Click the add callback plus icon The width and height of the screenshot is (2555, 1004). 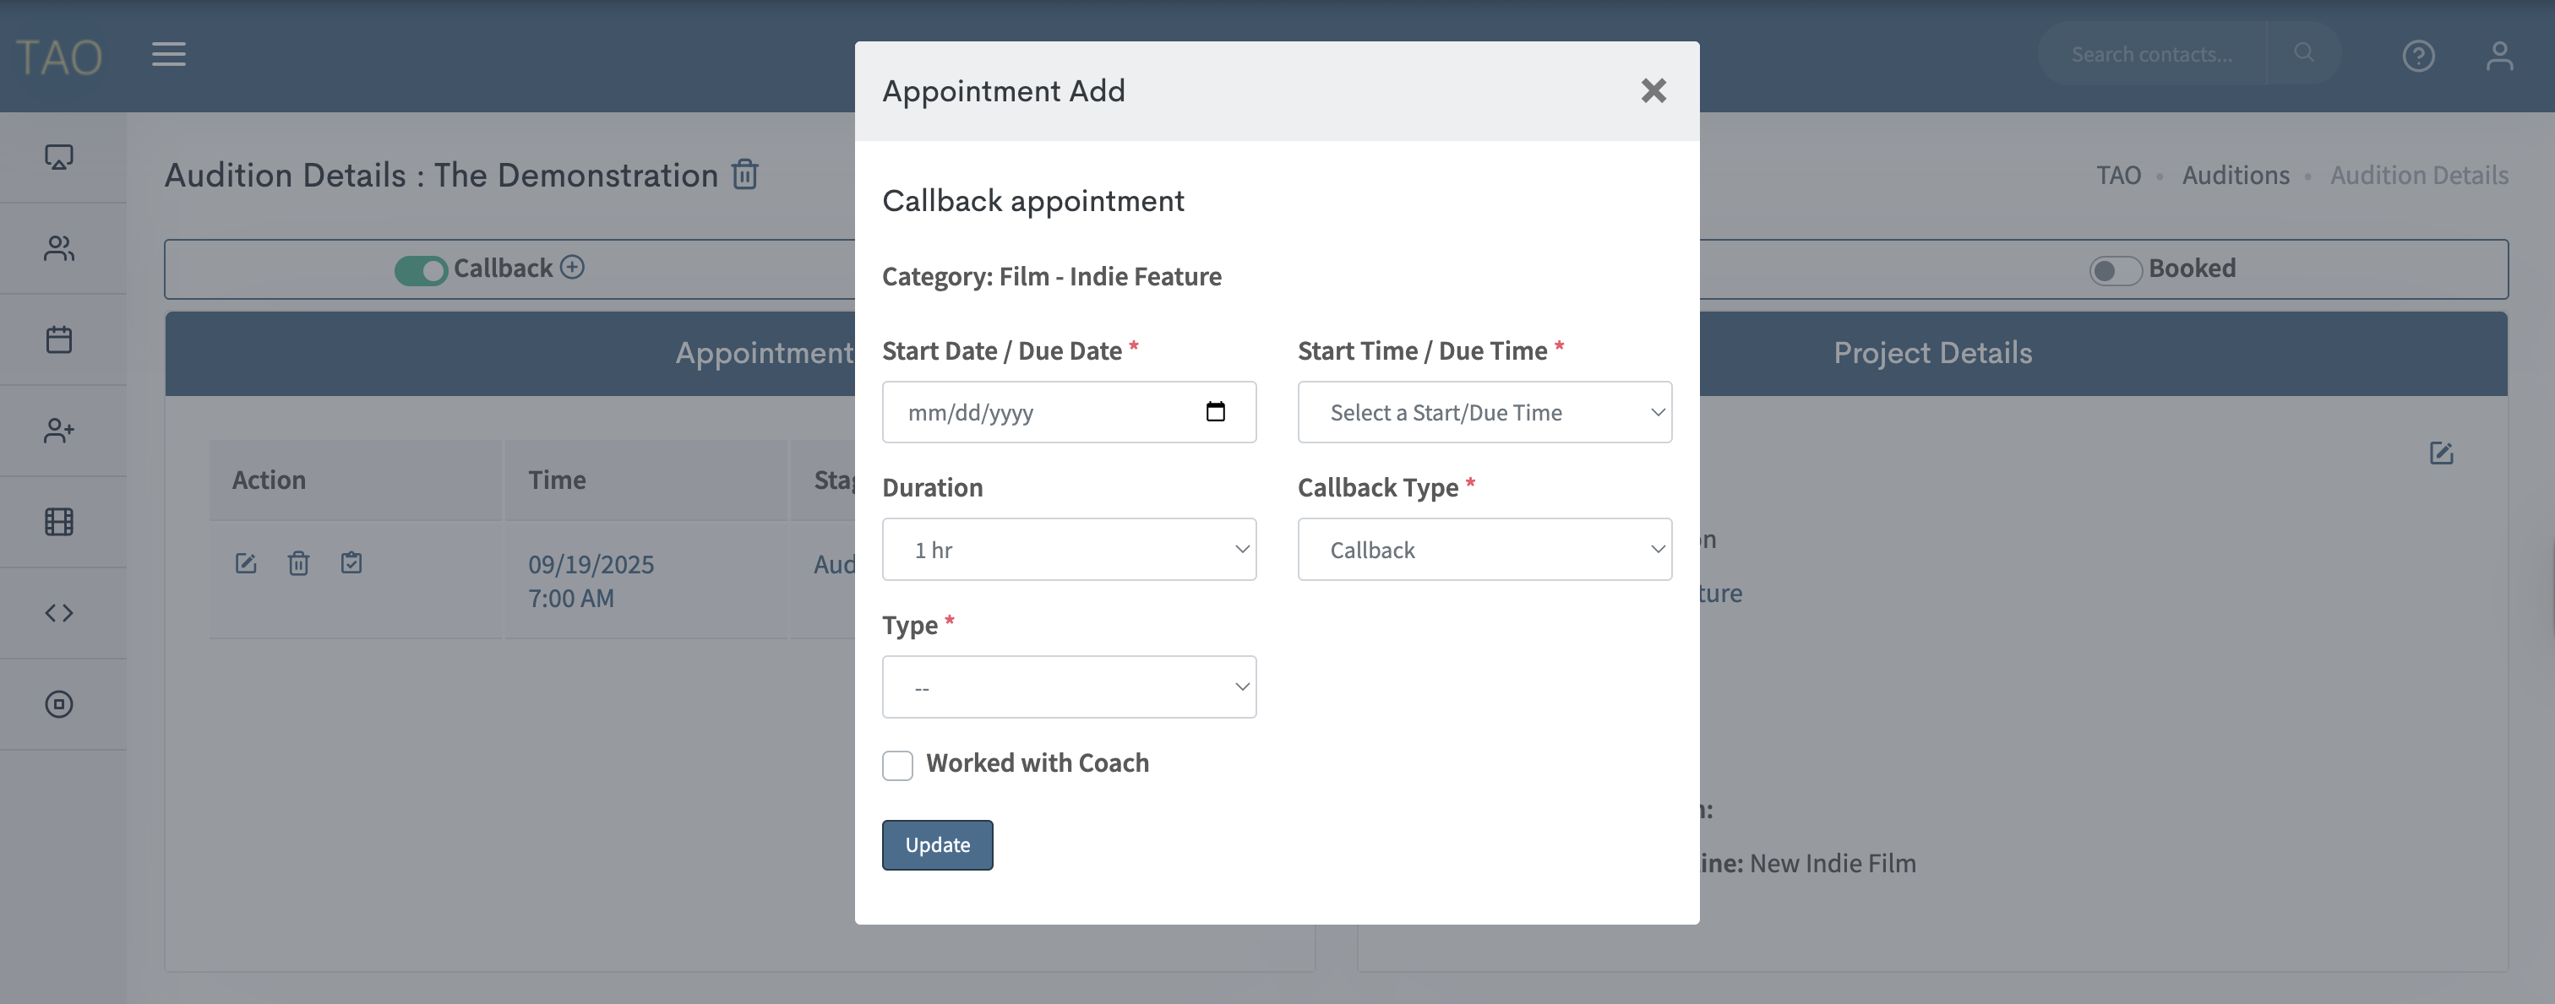click(572, 268)
